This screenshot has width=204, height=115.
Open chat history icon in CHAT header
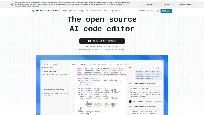click(159, 68)
